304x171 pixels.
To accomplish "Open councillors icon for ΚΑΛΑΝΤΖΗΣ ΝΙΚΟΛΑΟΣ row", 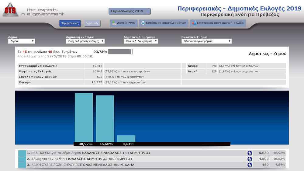I will click(x=250, y=153).
